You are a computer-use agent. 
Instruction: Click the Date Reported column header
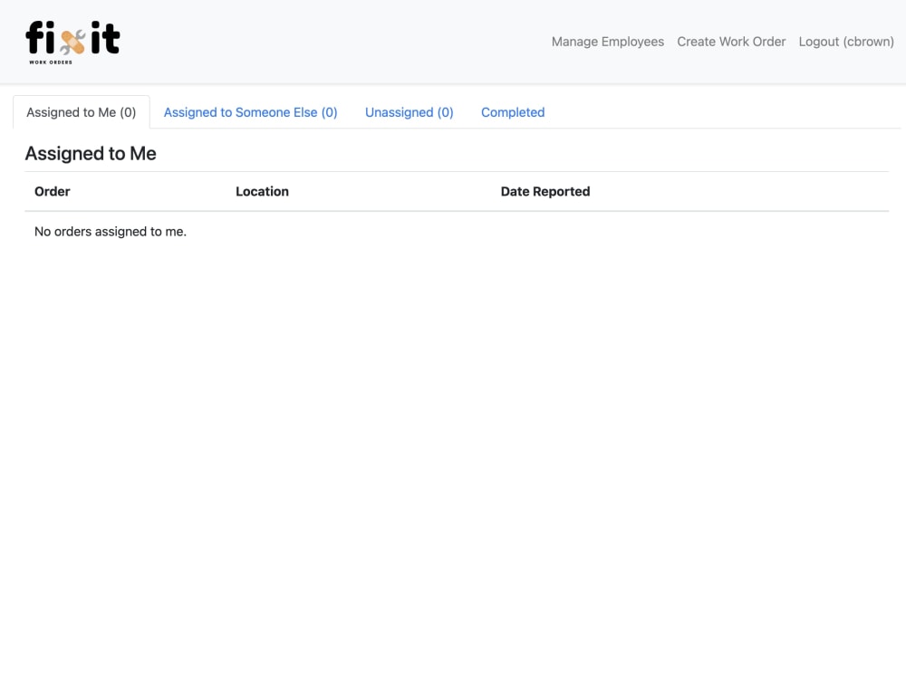click(x=545, y=191)
